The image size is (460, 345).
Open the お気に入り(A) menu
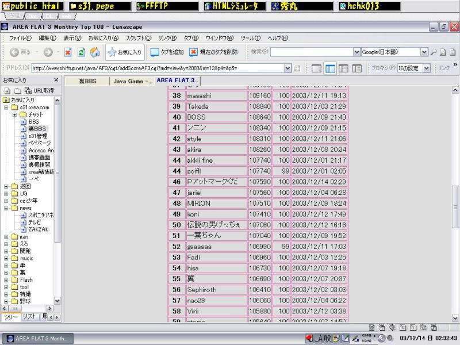103,38
